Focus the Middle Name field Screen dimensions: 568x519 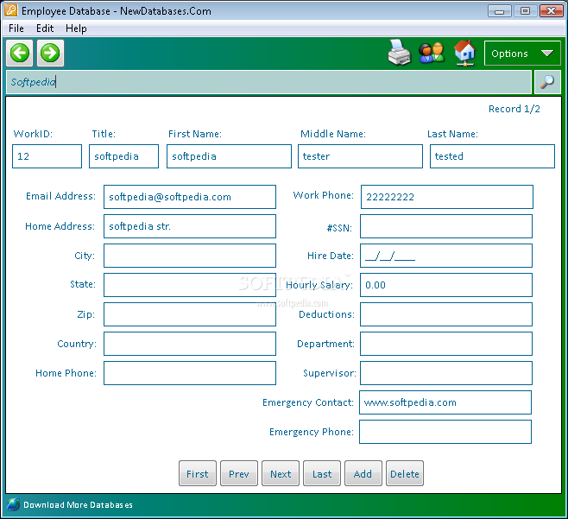361,156
